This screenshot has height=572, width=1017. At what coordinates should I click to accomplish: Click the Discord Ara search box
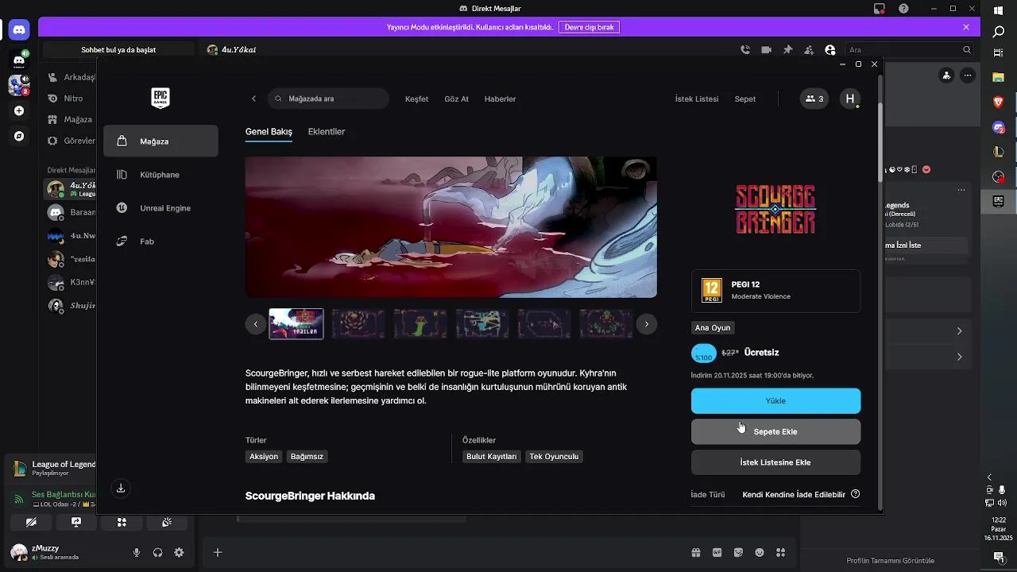pos(910,49)
